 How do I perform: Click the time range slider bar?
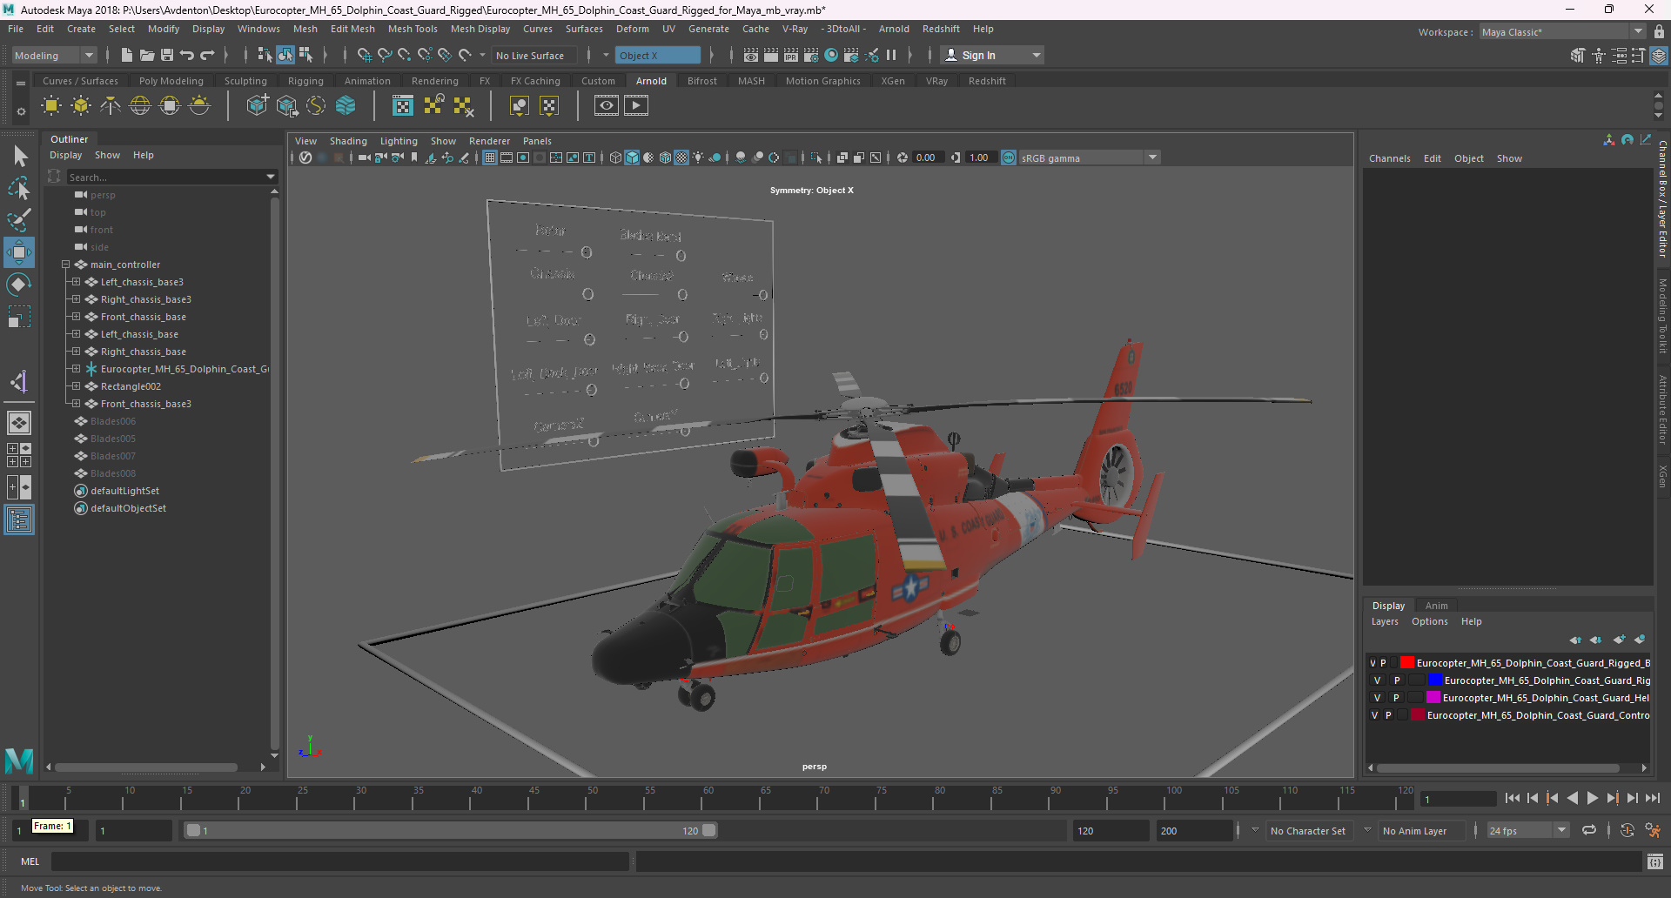[452, 830]
